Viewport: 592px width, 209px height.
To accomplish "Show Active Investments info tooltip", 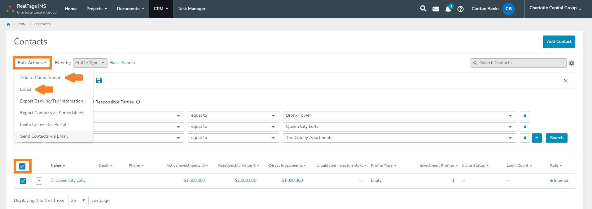I will pos(203,165).
